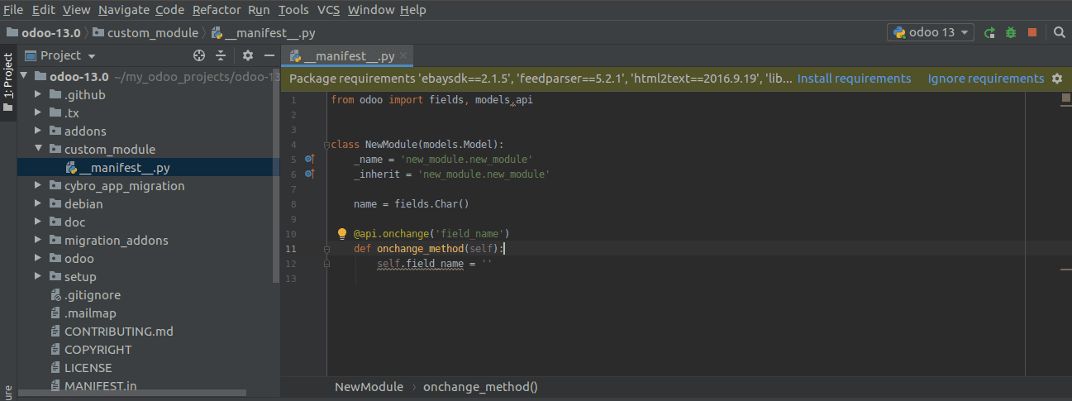Select the LICENSE file
This screenshot has height=401, width=1072.
[80, 368]
